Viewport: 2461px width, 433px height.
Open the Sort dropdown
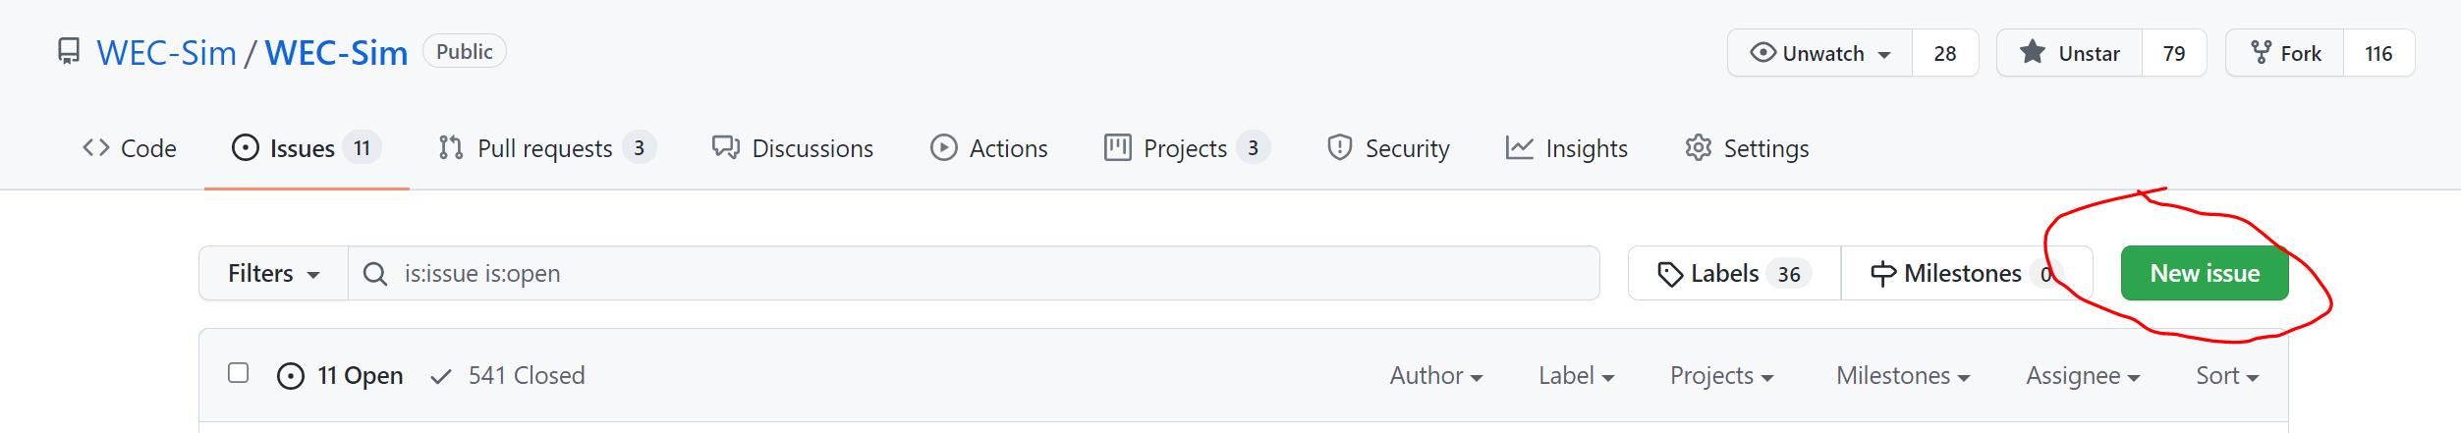click(2226, 376)
